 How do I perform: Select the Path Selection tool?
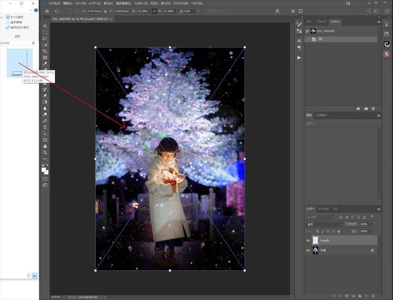pos(45,133)
